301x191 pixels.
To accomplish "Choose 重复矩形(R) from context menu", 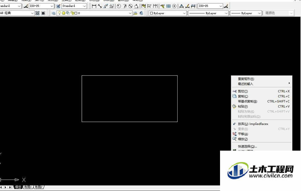I will click(x=262, y=79).
